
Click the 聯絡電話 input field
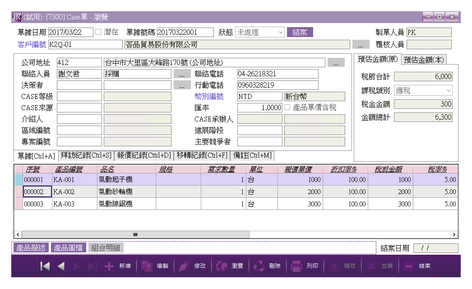pos(278,74)
